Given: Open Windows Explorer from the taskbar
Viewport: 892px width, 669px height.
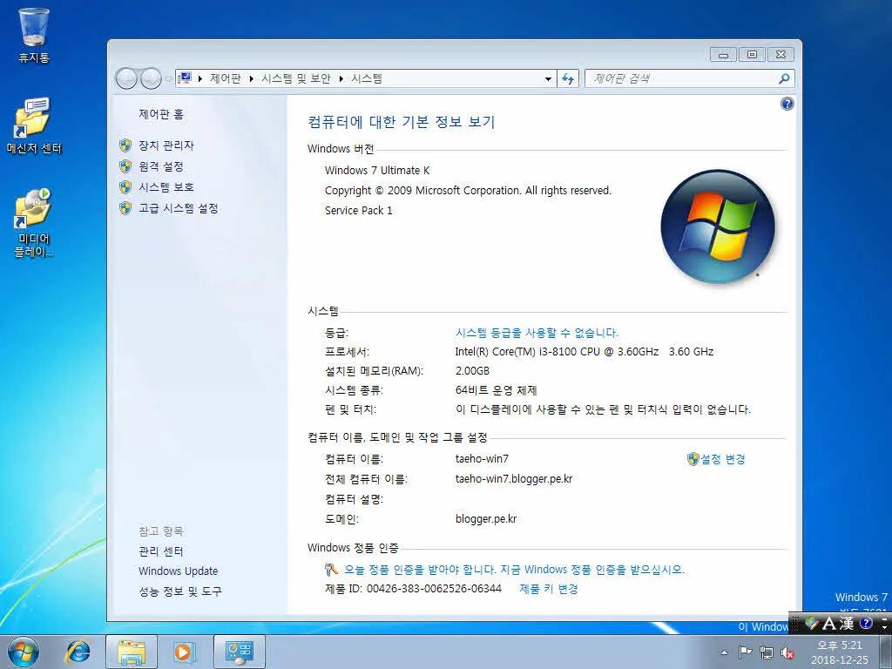Looking at the screenshot, I should (131, 652).
